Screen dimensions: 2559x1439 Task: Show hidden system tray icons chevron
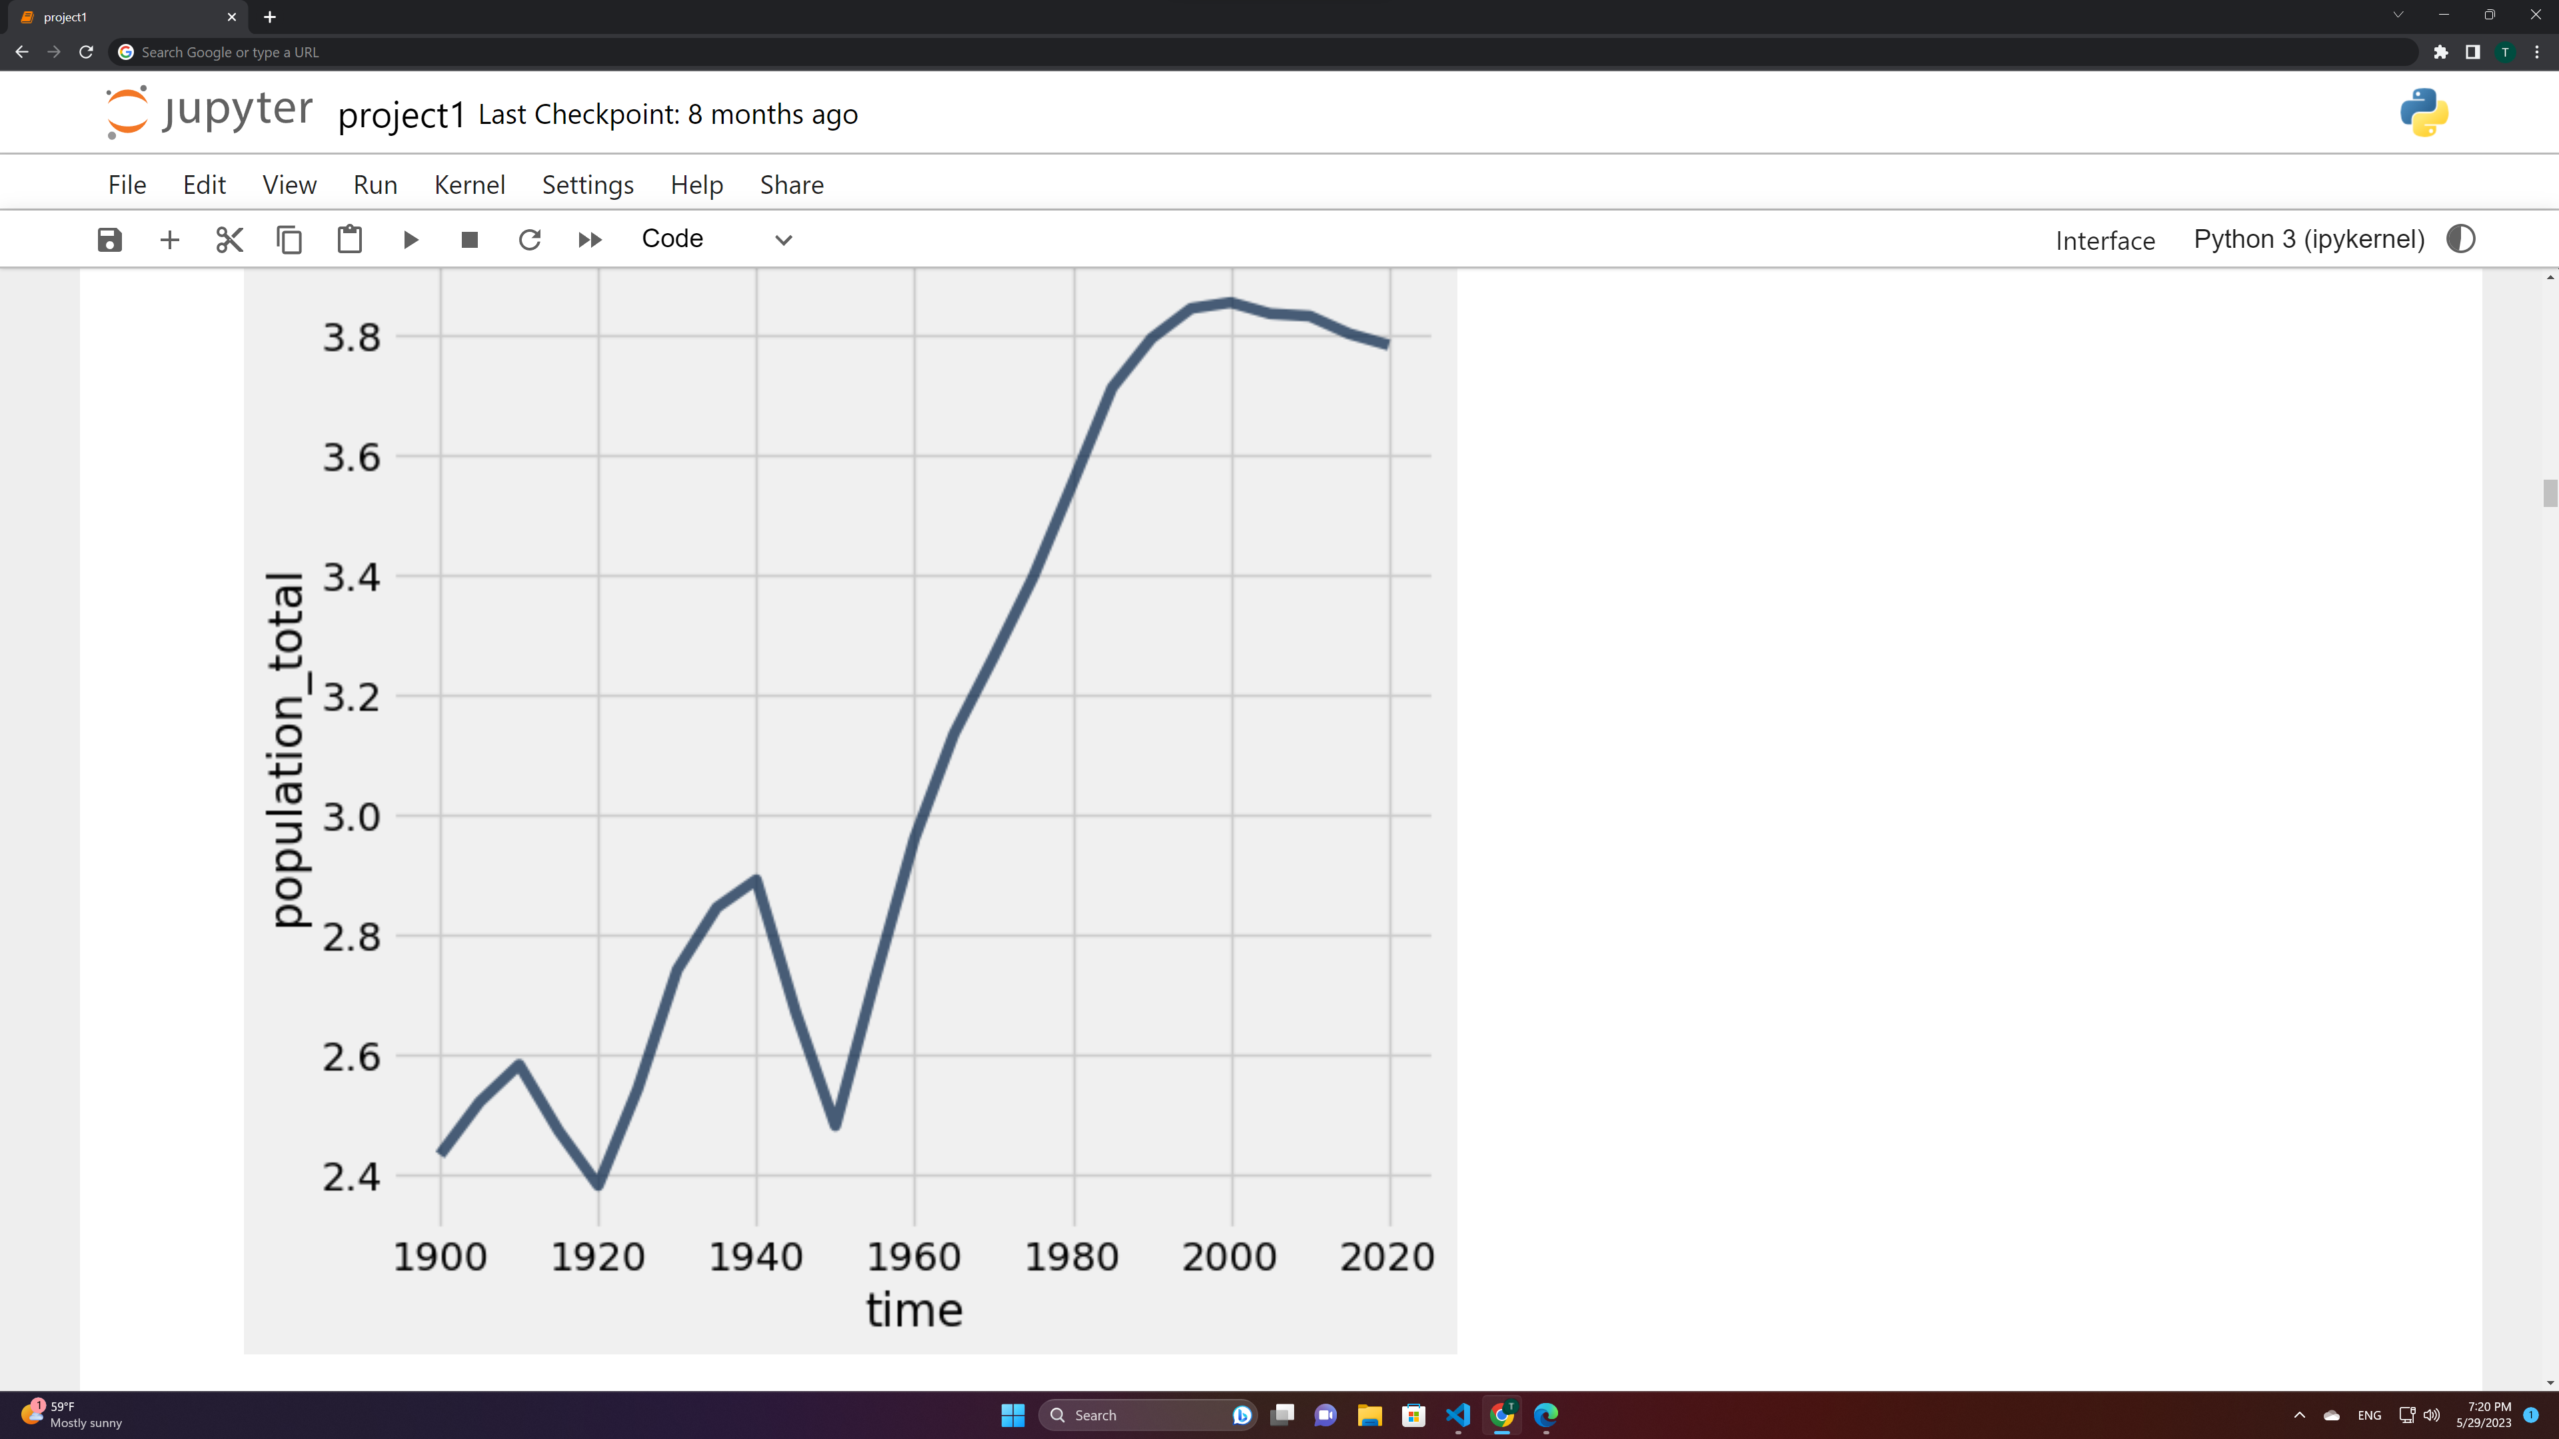tap(2298, 1415)
